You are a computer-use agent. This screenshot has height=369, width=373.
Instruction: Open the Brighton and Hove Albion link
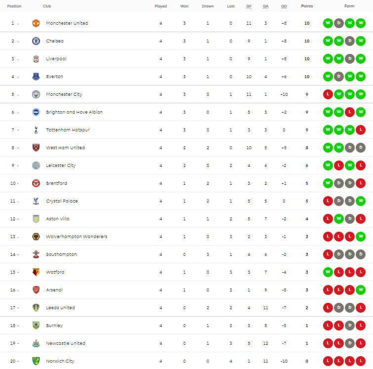click(x=74, y=112)
